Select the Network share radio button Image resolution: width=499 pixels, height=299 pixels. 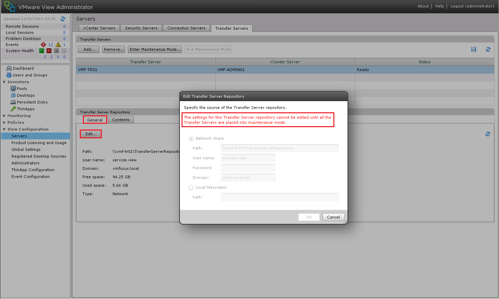(191, 138)
